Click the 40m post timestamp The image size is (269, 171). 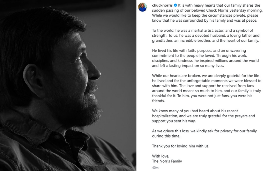point(154,167)
